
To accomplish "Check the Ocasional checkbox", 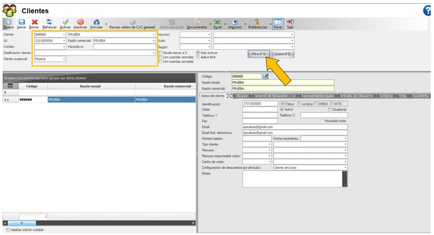I will 330,110.
